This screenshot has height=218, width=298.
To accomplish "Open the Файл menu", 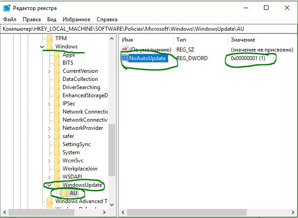I will [x=10, y=19].
